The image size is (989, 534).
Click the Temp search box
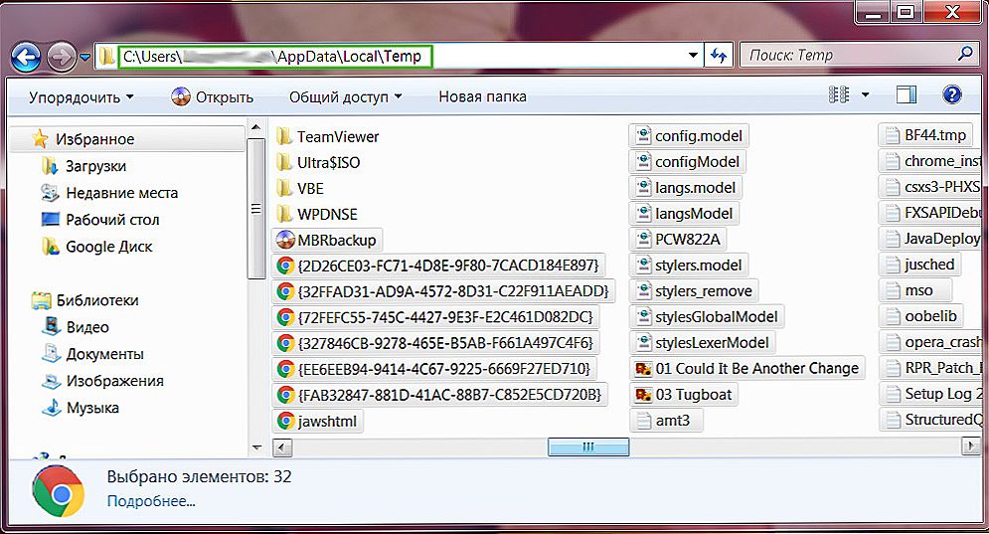click(x=858, y=56)
